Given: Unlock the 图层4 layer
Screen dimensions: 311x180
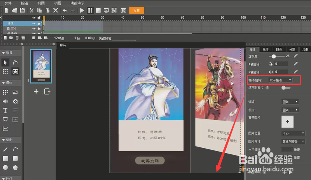Looking at the screenshot, I should 39,29.
